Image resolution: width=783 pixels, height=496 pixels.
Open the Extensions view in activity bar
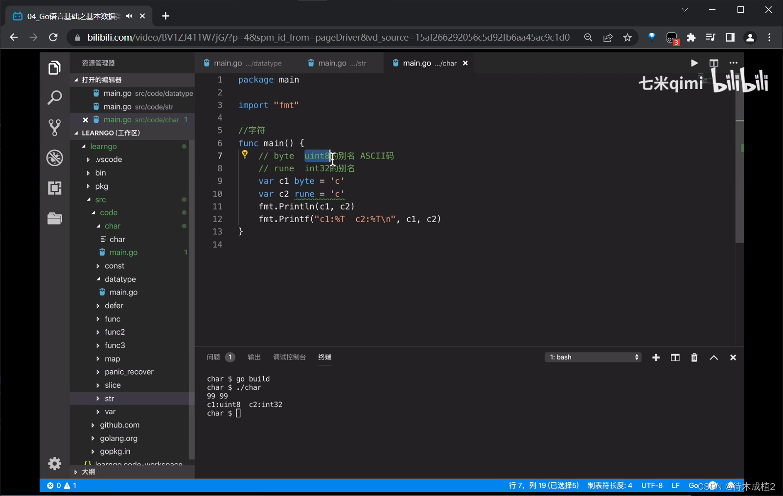click(x=54, y=188)
